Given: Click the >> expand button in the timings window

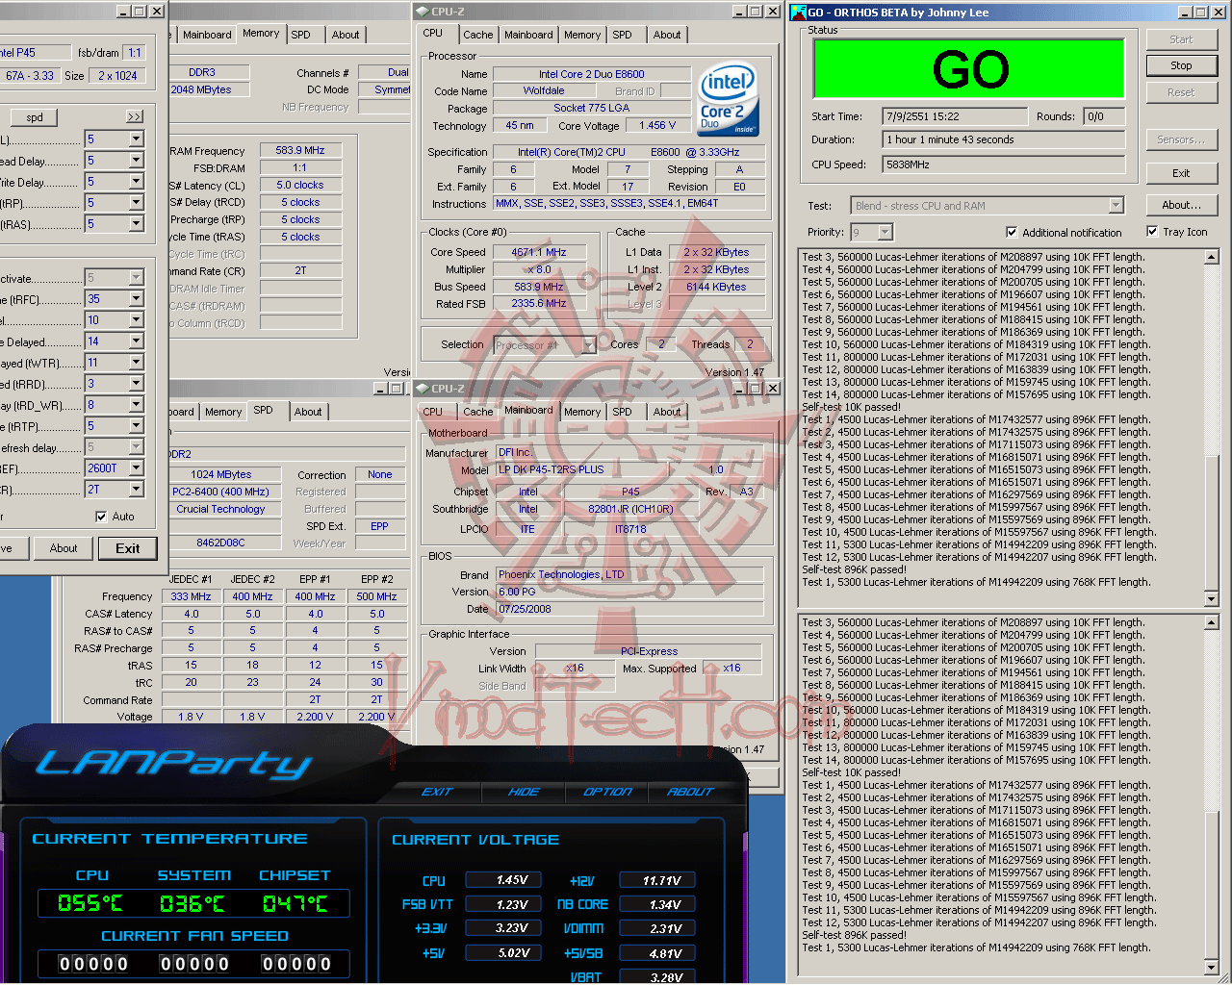Looking at the screenshot, I should coord(135,116).
